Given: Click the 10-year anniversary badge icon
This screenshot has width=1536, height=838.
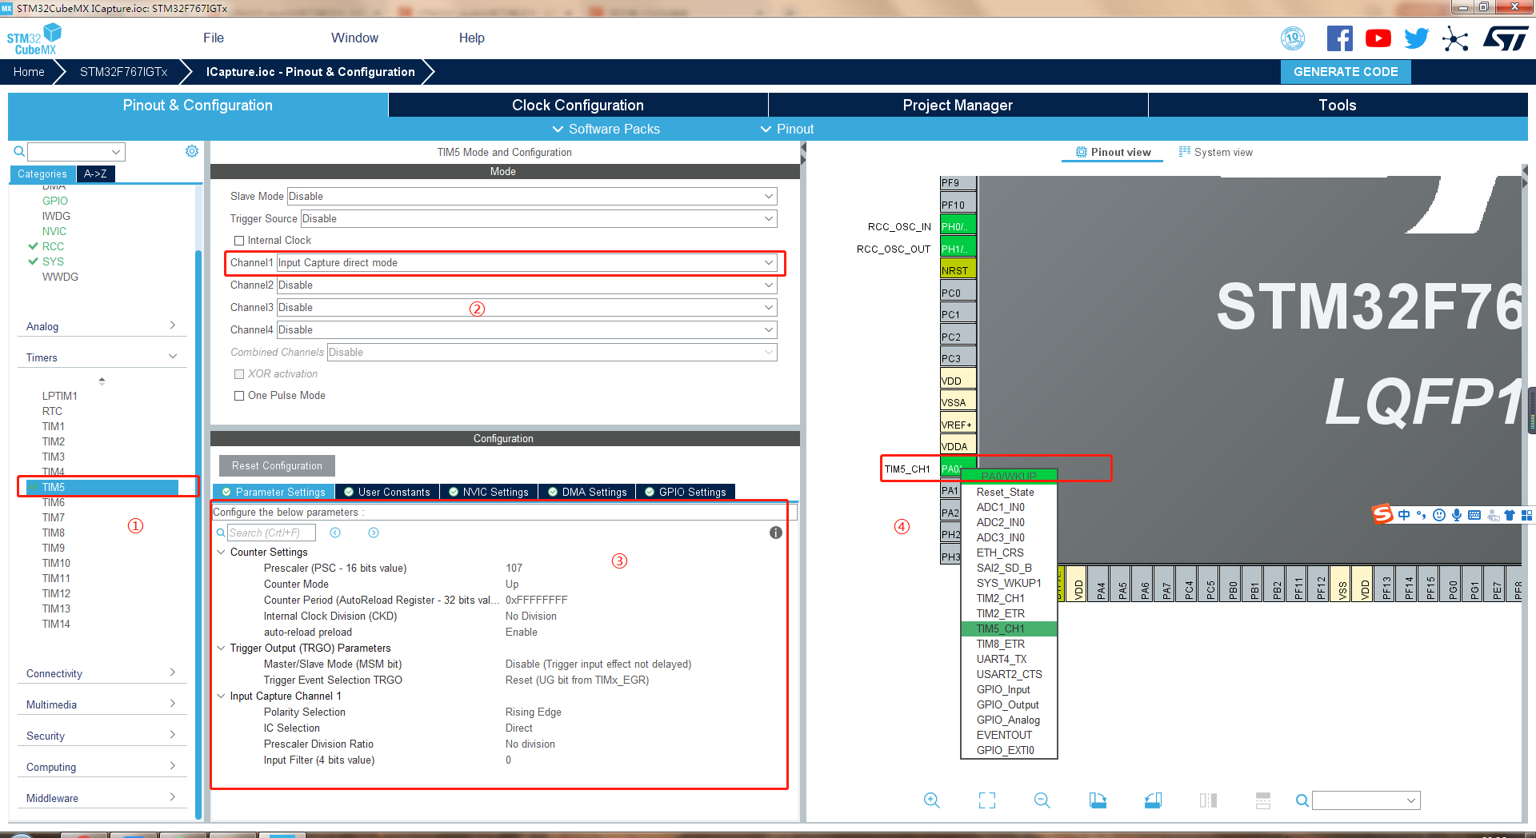Looking at the screenshot, I should tap(1293, 38).
